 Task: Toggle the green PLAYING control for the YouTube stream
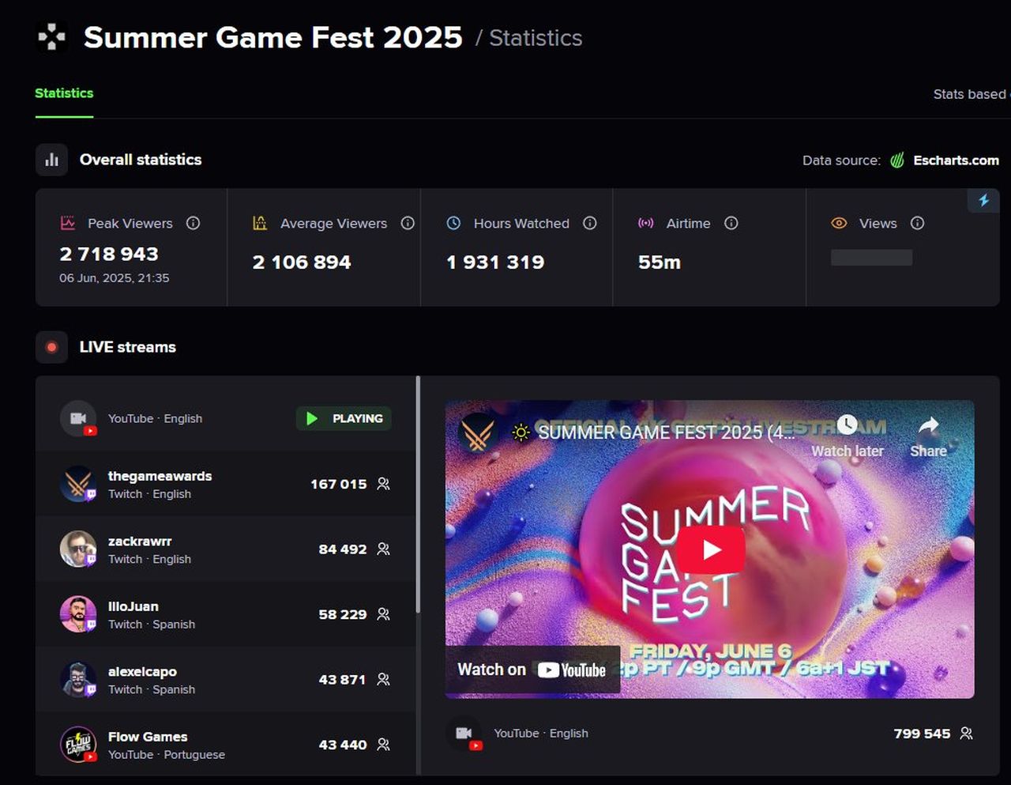(x=343, y=418)
